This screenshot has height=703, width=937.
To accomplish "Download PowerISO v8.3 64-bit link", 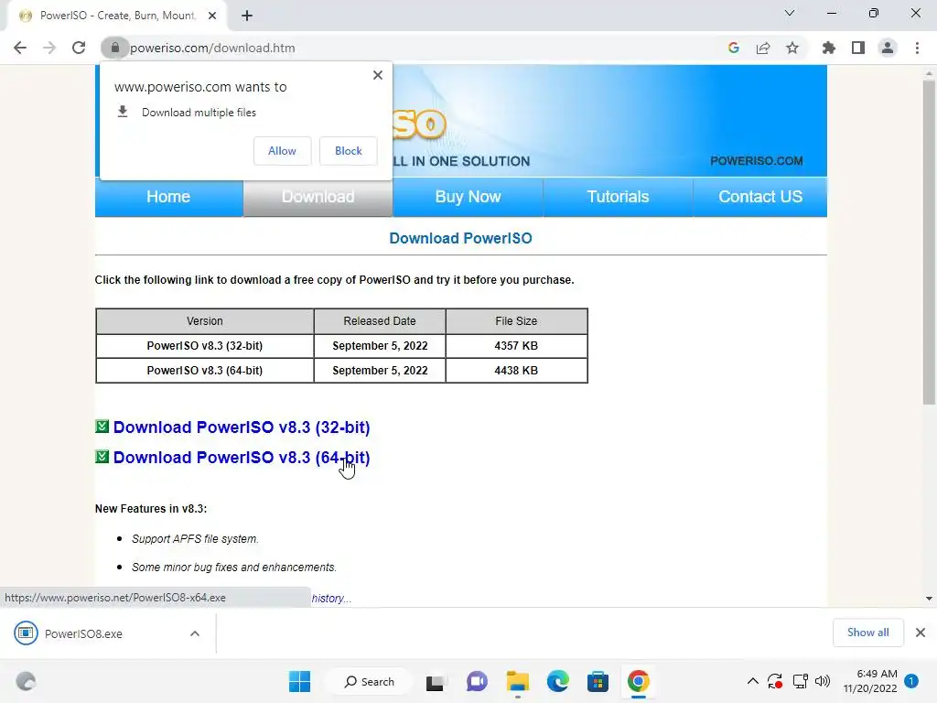I will 242,458.
